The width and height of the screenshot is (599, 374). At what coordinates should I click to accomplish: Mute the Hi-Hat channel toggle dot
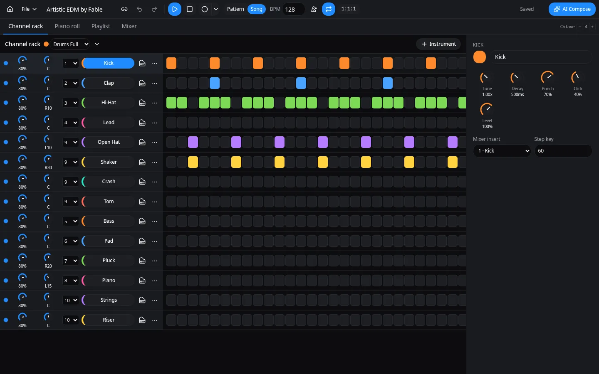pos(6,103)
